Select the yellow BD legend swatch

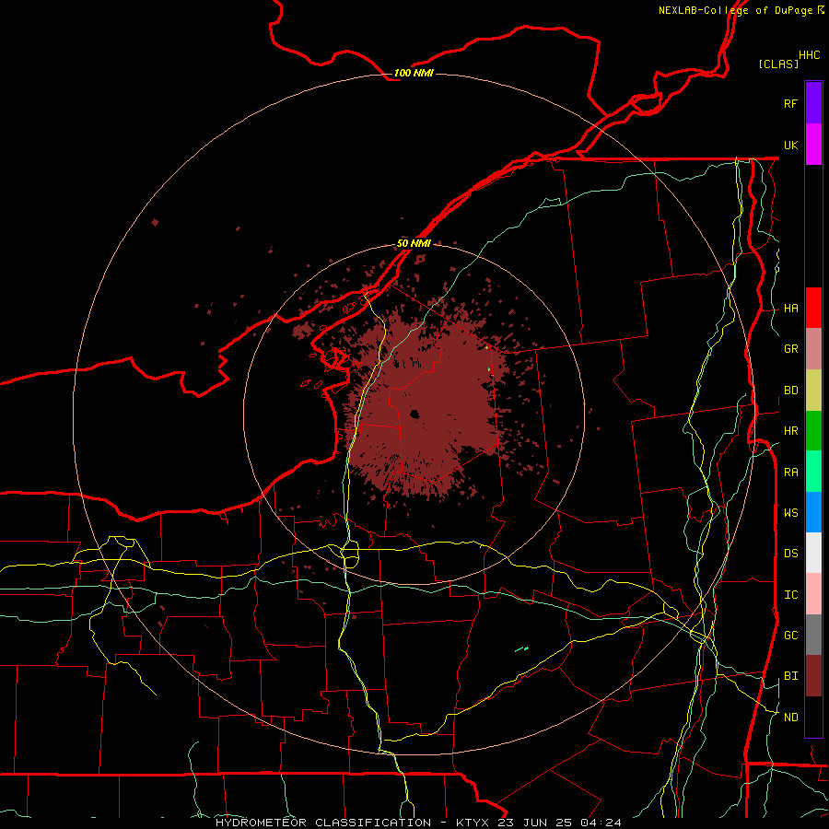tap(813, 391)
